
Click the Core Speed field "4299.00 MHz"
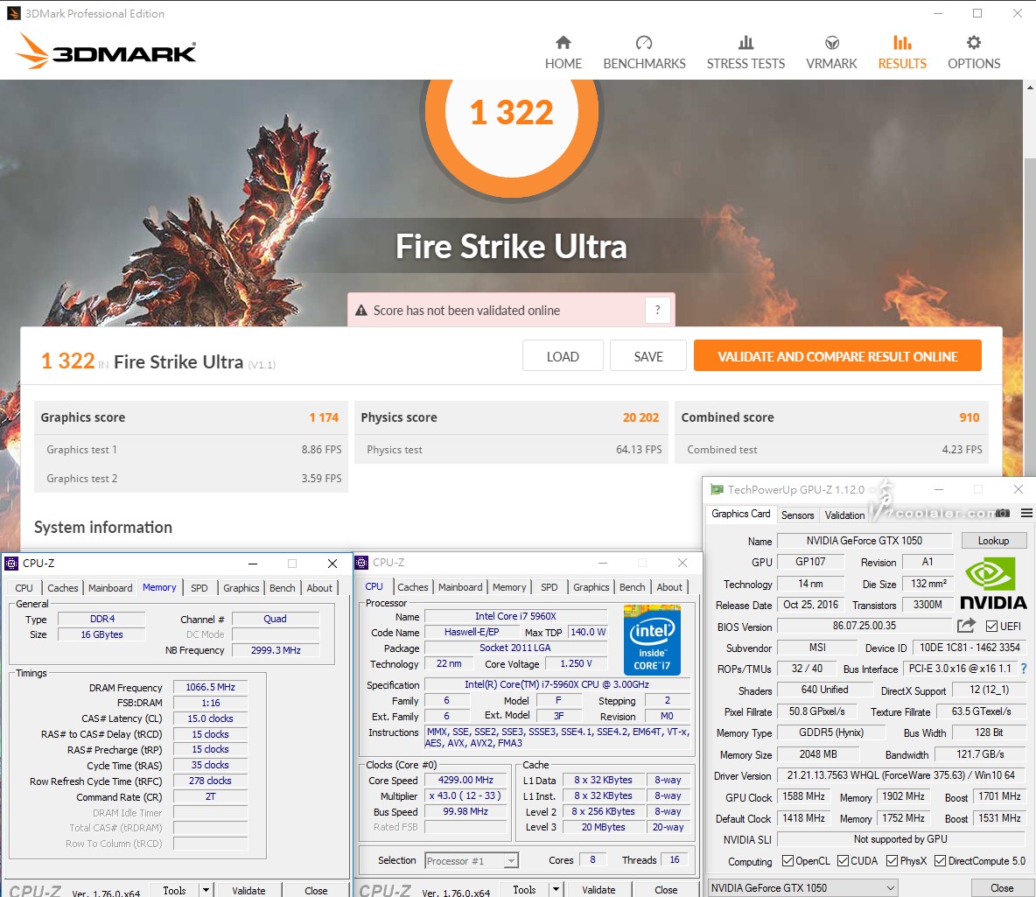coord(465,780)
